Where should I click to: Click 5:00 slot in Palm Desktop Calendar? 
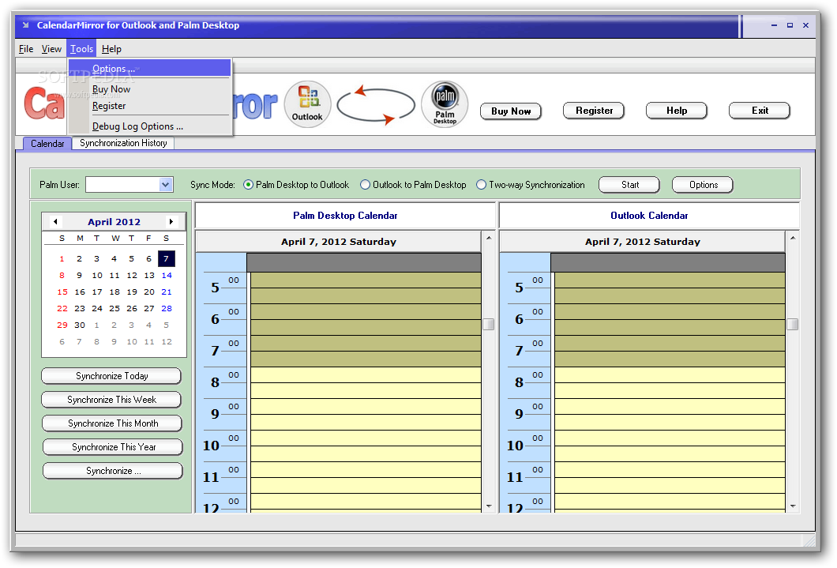(x=366, y=280)
